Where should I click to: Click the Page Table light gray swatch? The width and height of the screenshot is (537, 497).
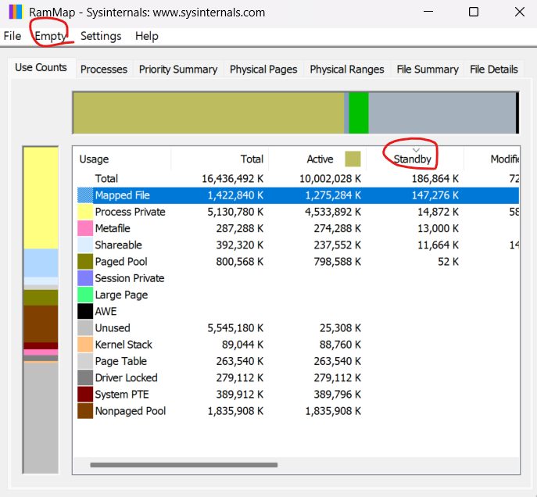tap(85, 361)
